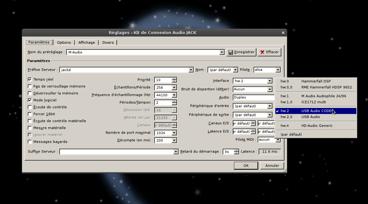Select hw:1 M Audio Audiophile 24/96

pos(316,96)
